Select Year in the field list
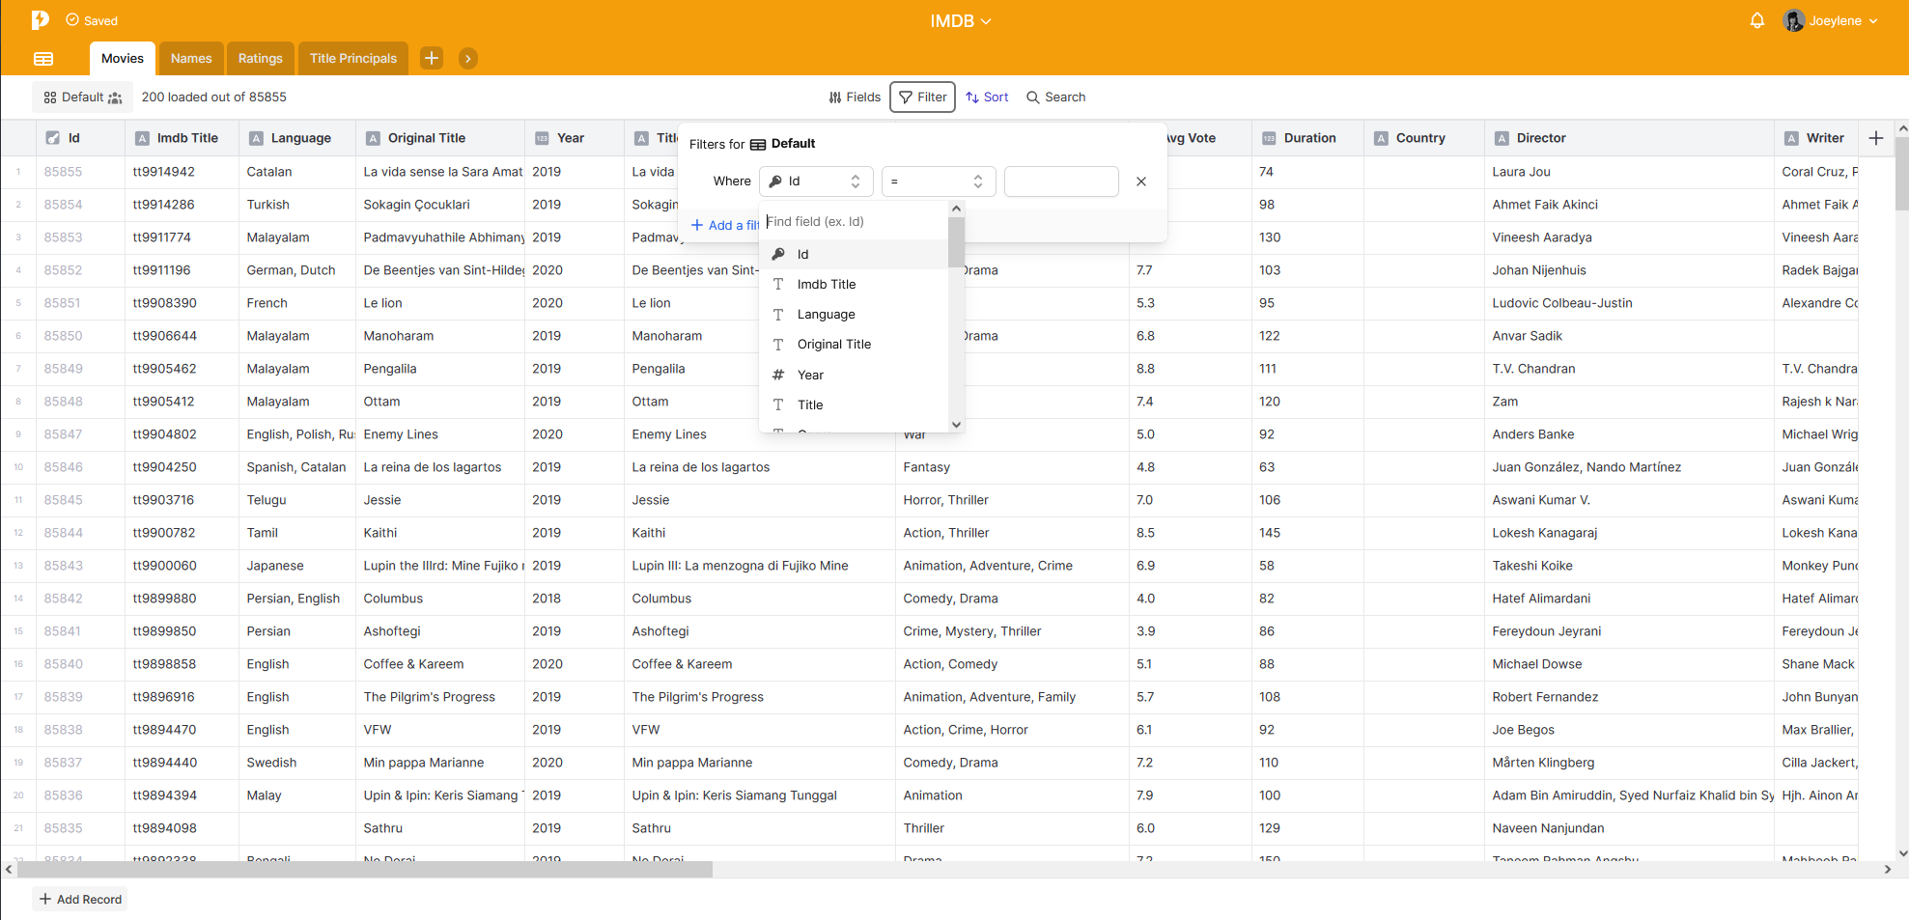The image size is (1909, 920). click(x=855, y=375)
